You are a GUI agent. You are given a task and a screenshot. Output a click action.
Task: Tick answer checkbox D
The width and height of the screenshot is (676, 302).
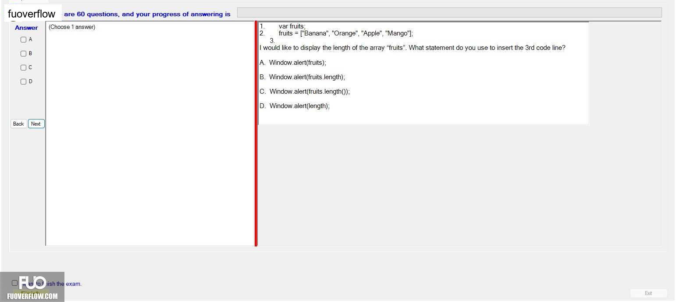[24, 81]
